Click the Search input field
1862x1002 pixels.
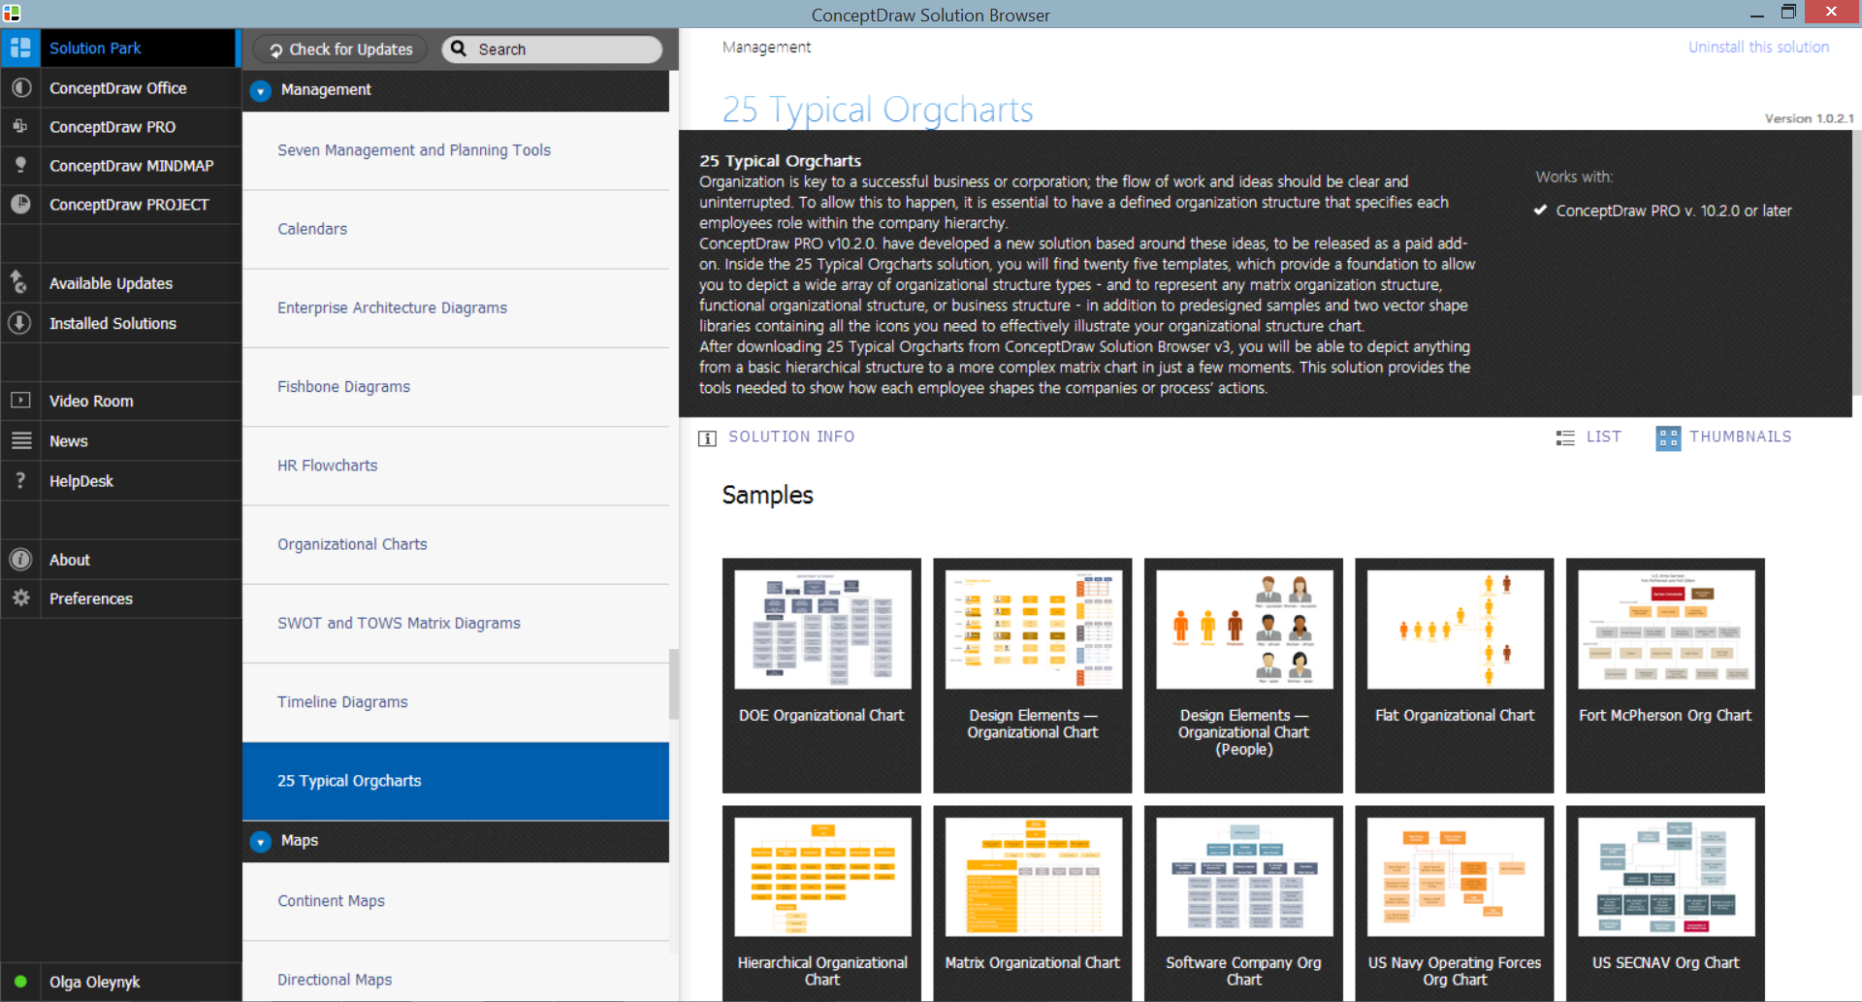point(552,48)
